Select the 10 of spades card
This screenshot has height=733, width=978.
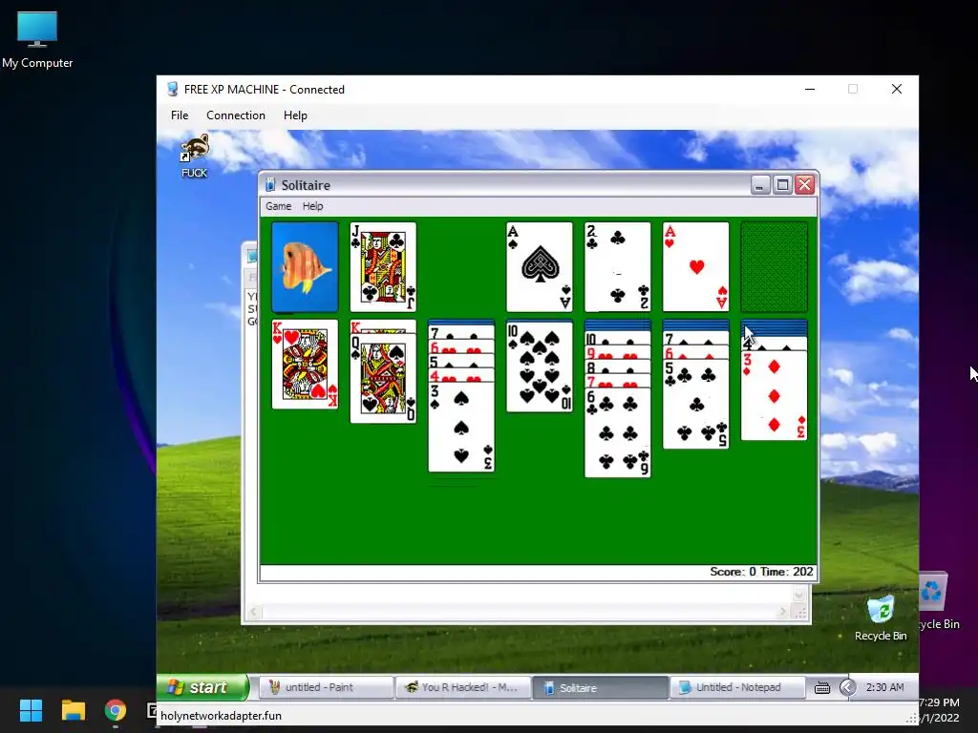click(x=540, y=366)
